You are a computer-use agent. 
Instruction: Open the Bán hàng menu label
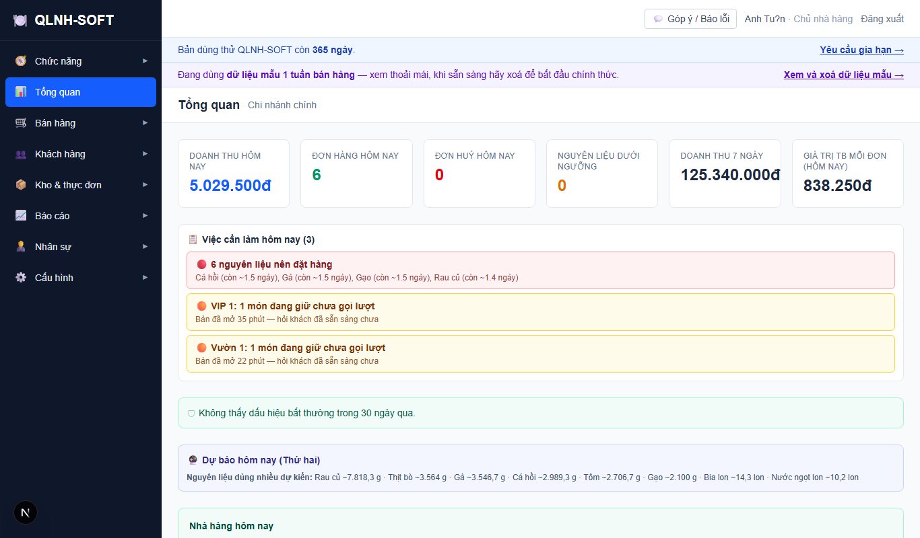(x=55, y=123)
